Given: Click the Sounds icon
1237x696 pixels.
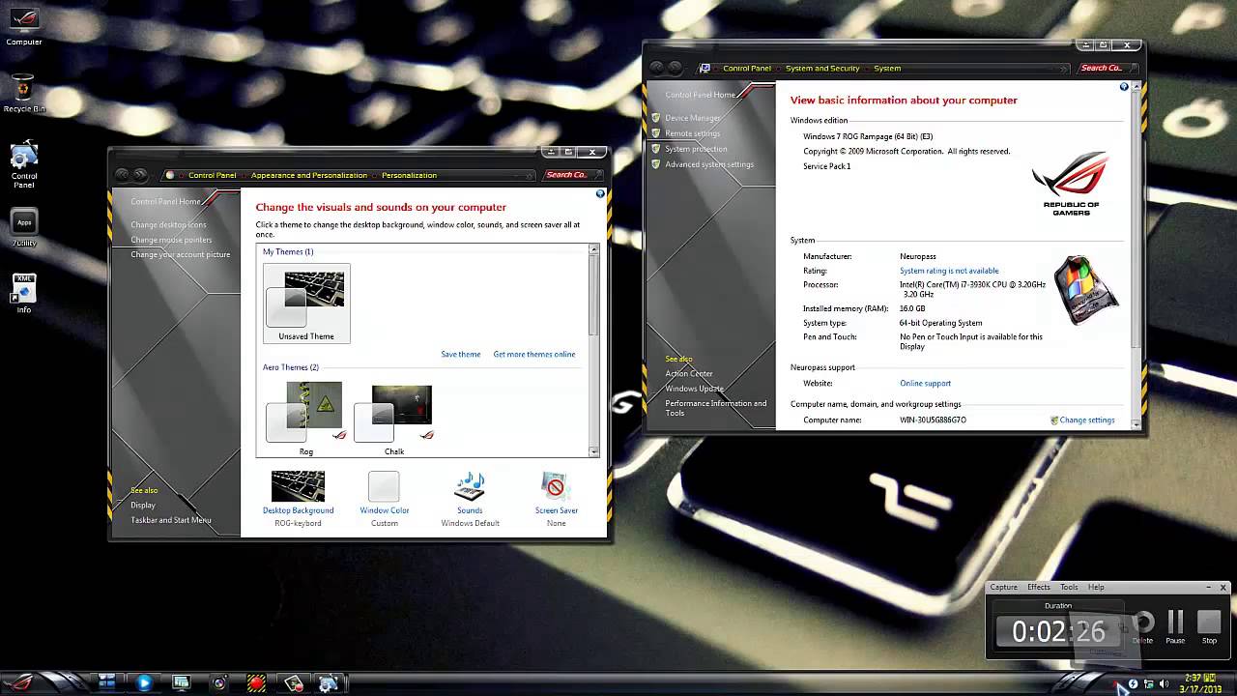Looking at the screenshot, I should pos(470,486).
